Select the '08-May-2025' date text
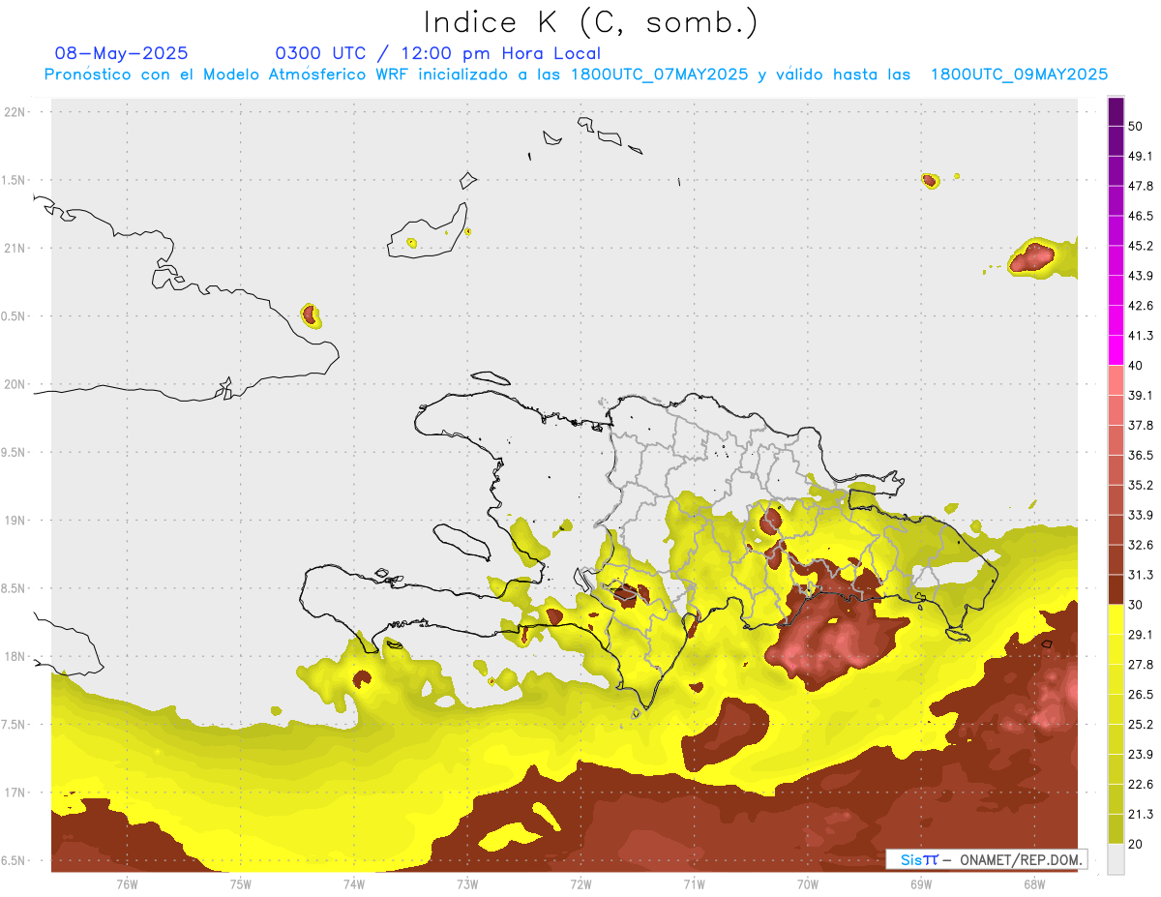 tap(122, 53)
